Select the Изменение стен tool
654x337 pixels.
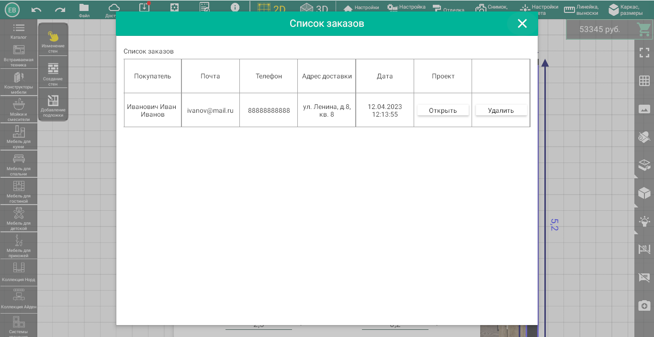(53, 41)
